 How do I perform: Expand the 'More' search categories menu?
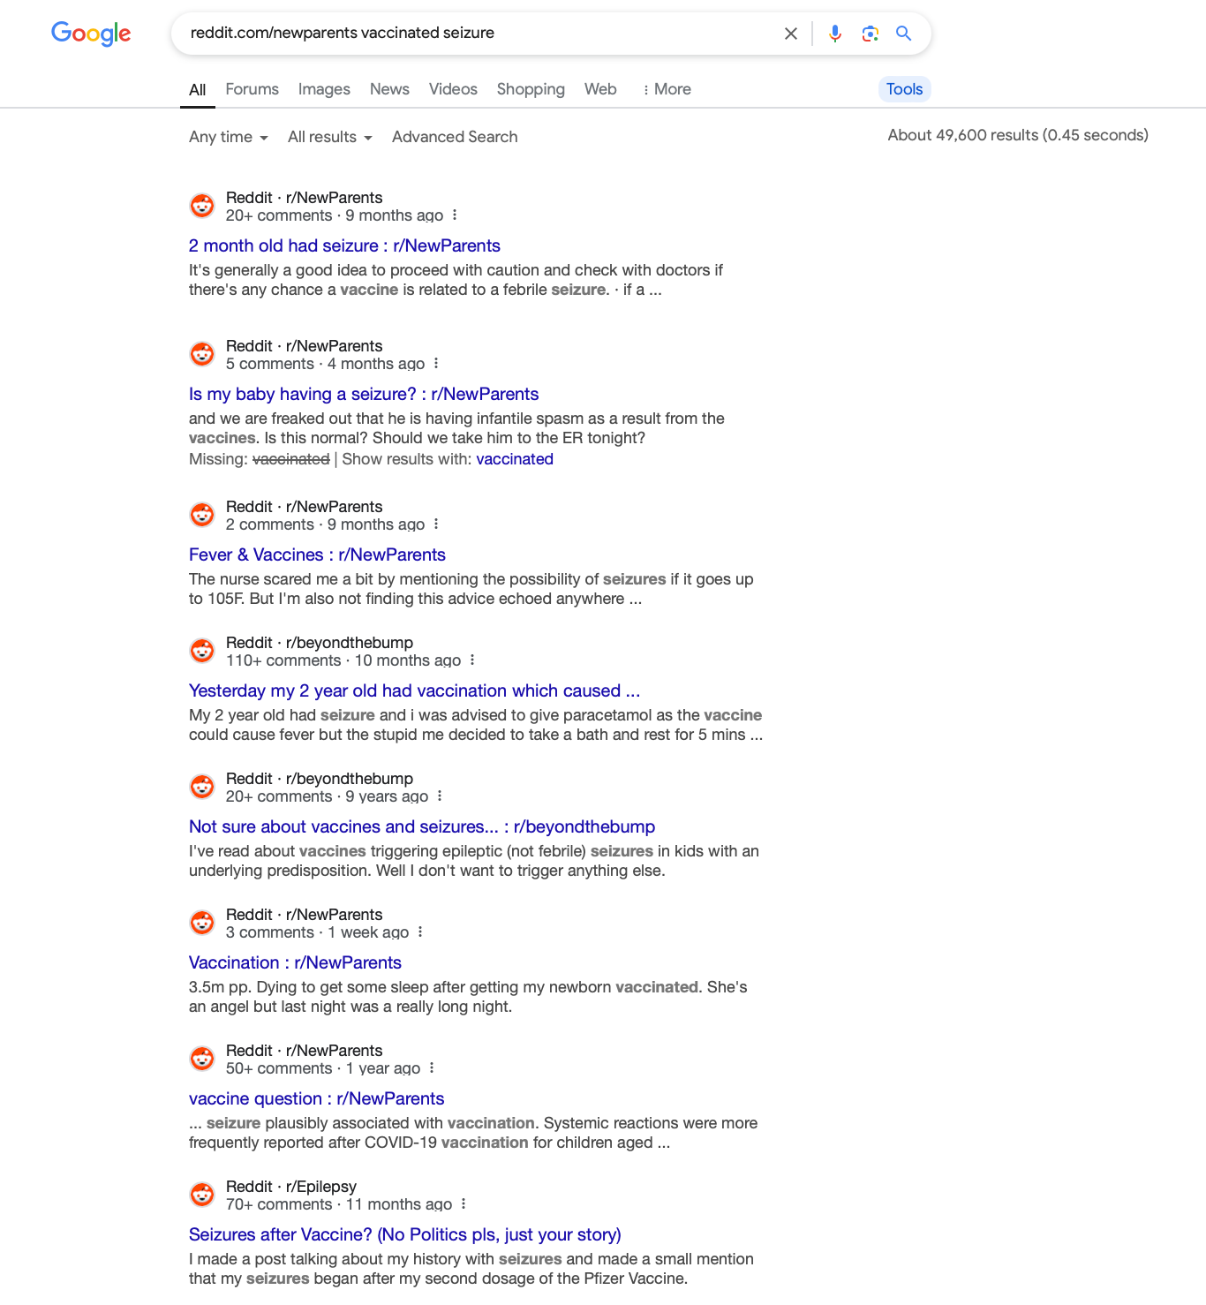(667, 89)
